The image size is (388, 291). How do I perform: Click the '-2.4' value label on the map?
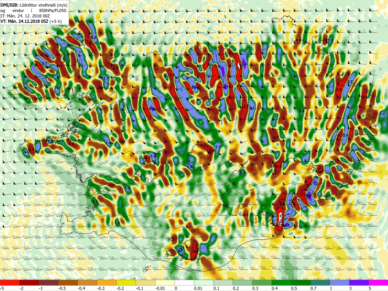click(211, 151)
